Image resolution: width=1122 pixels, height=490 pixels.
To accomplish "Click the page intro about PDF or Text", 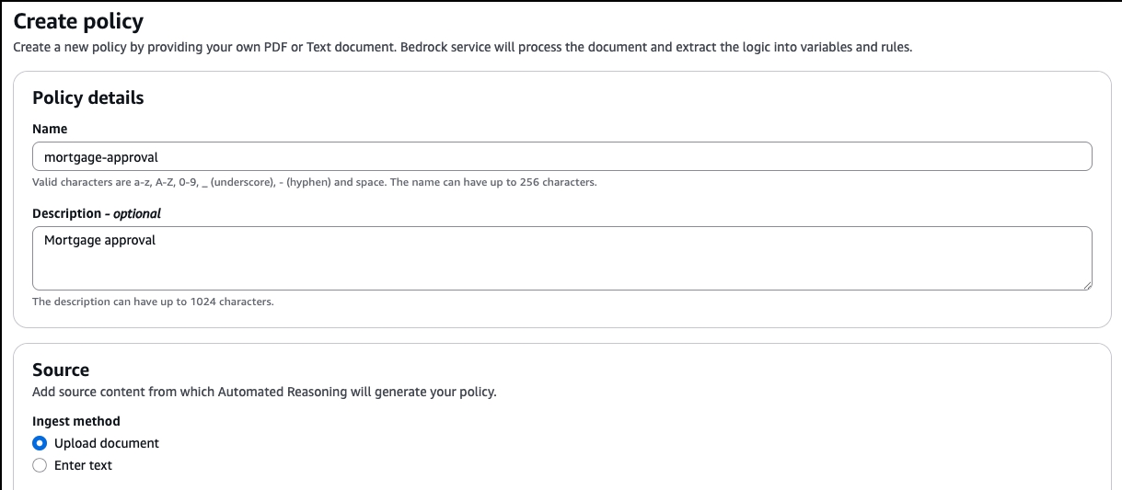I will point(462,47).
